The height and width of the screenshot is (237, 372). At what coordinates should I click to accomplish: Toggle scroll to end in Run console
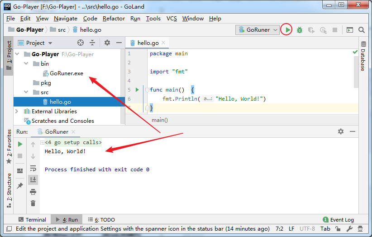click(33, 180)
